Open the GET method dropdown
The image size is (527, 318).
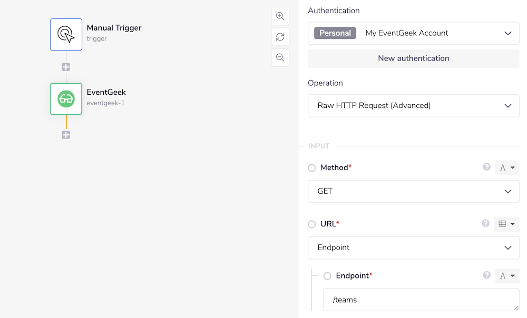pos(413,191)
